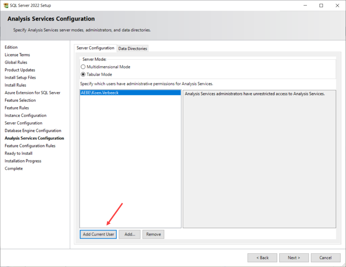Click Installation Progress step

[23, 161]
